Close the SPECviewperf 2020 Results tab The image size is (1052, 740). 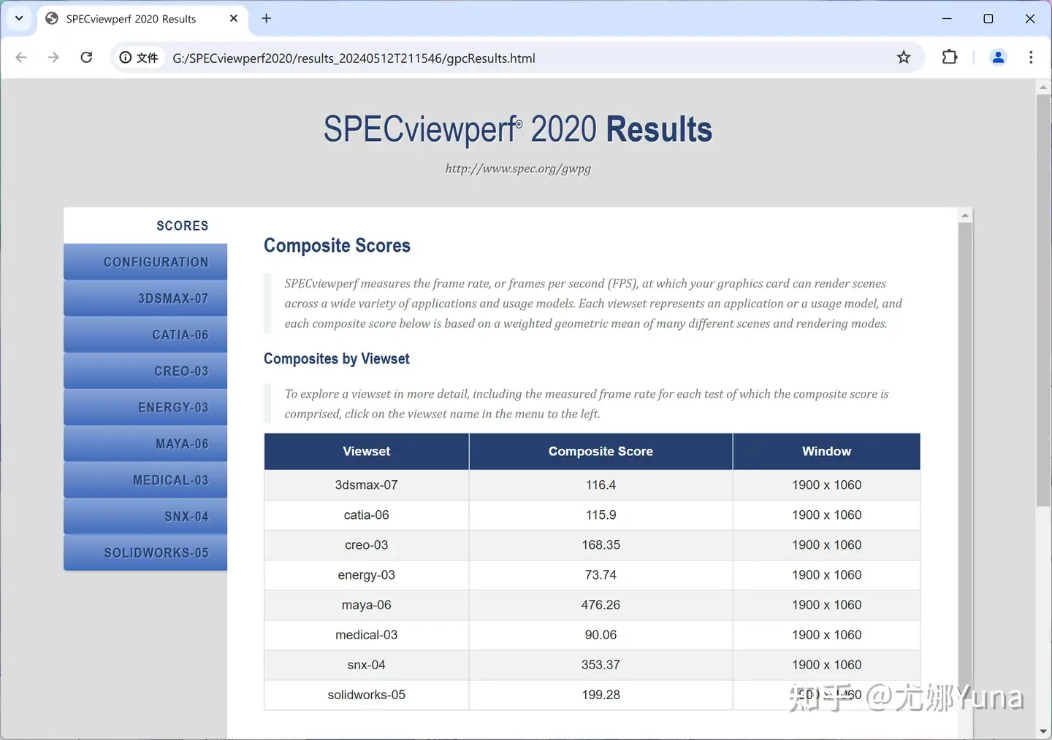(x=234, y=18)
